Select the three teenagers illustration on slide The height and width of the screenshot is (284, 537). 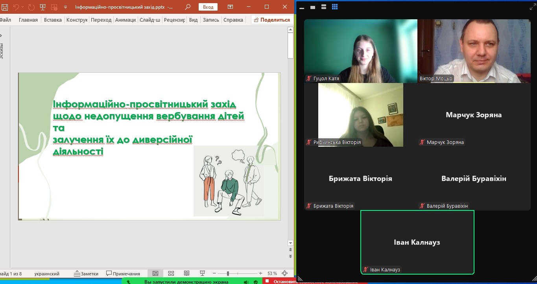pyautogui.click(x=229, y=181)
